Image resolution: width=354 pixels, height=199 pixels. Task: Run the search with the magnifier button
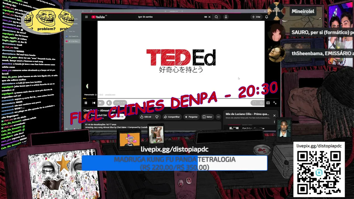(x=216, y=17)
